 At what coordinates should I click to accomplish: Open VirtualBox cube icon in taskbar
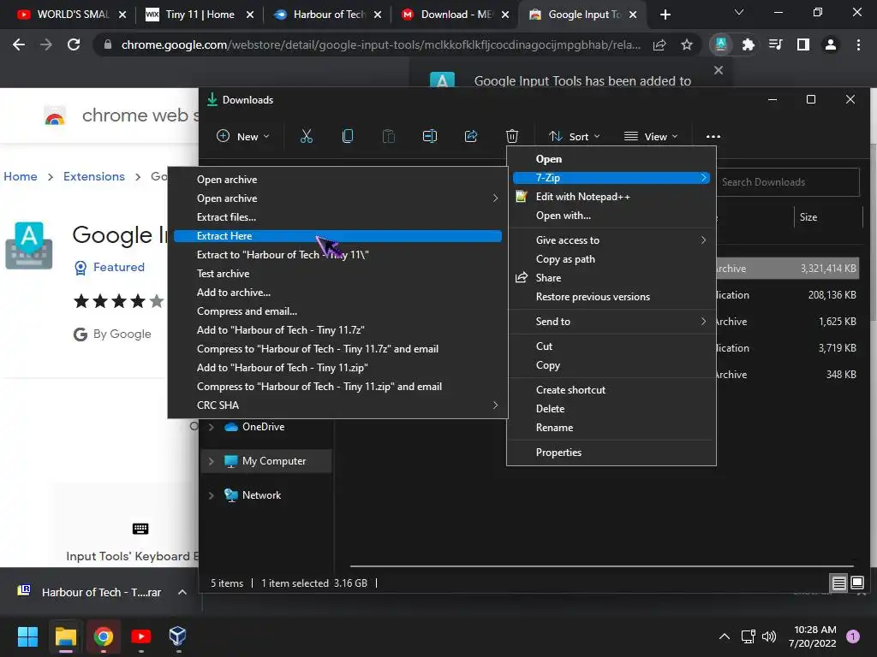point(177,636)
